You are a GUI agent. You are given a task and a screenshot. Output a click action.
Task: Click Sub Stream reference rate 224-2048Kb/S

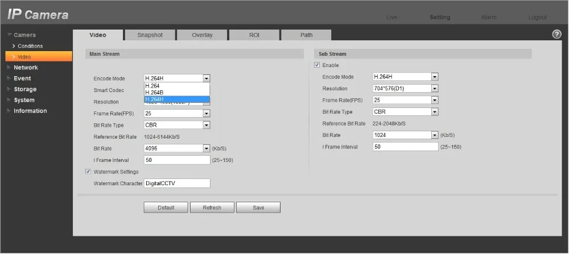point(389,123)
